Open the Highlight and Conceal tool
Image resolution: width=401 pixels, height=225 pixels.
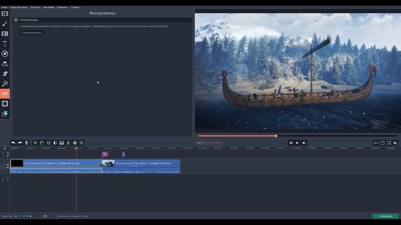[x=5, y=104]
